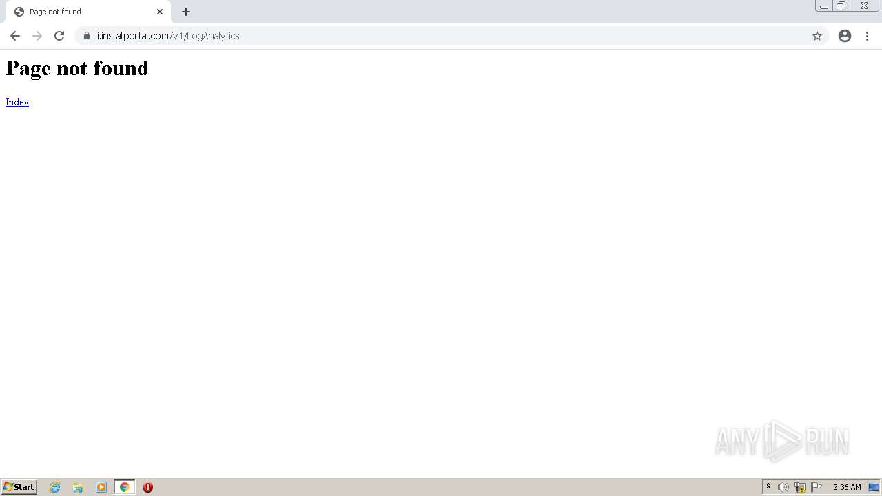Open the network tray icon
Image resolution: width=882 pixels, height=496 pixels.
click(800, 487)
